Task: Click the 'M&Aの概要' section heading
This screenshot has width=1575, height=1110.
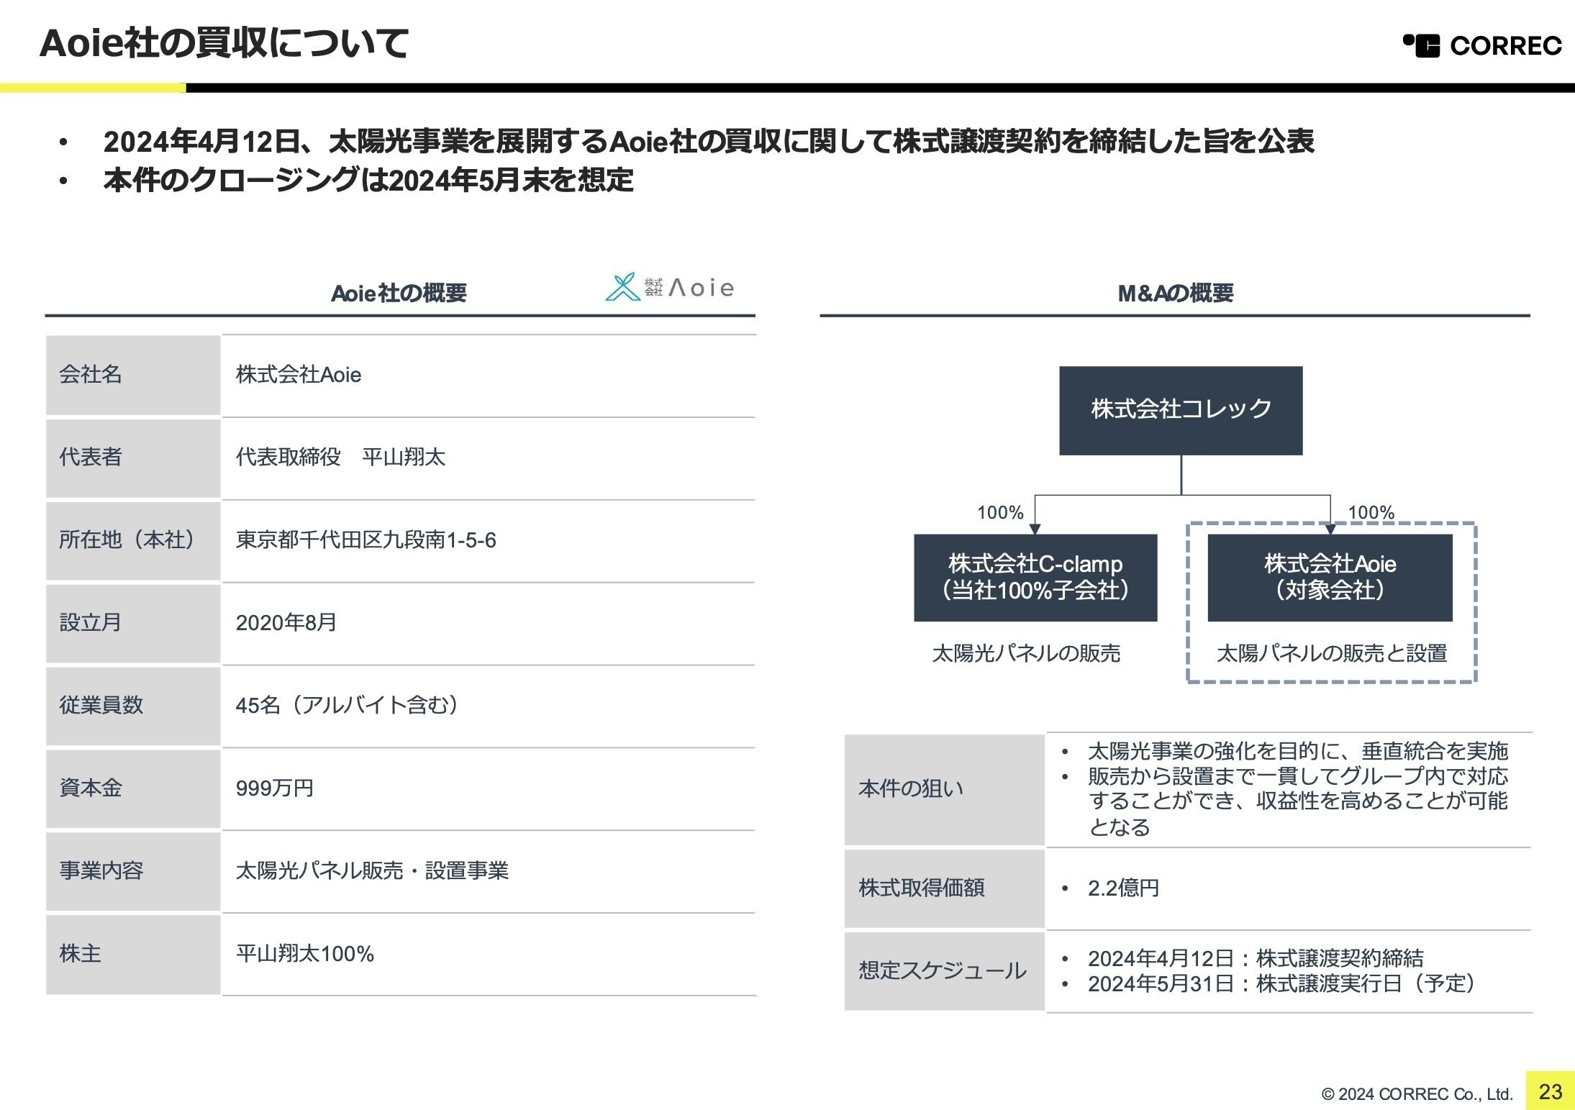Action: 1176,293
